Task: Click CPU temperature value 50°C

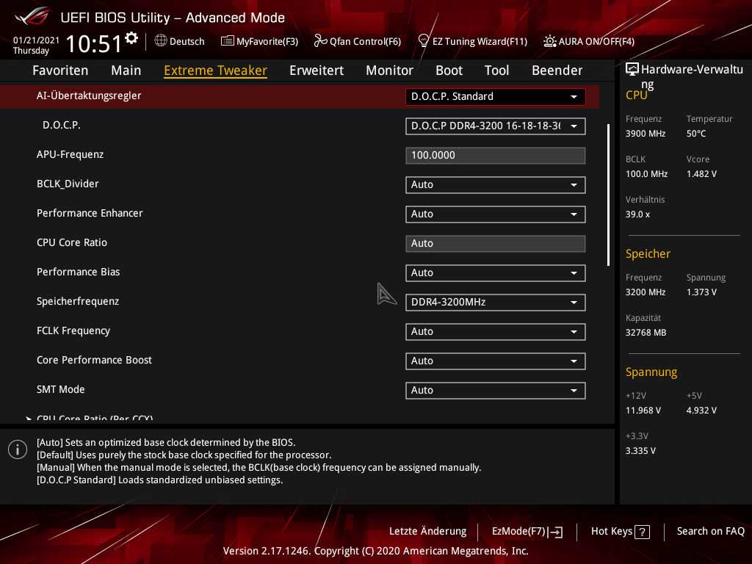Action: 696,134
